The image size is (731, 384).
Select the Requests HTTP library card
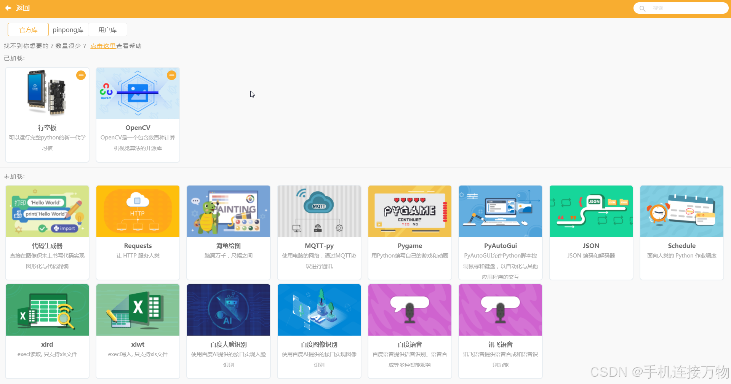tap(138, 232)
